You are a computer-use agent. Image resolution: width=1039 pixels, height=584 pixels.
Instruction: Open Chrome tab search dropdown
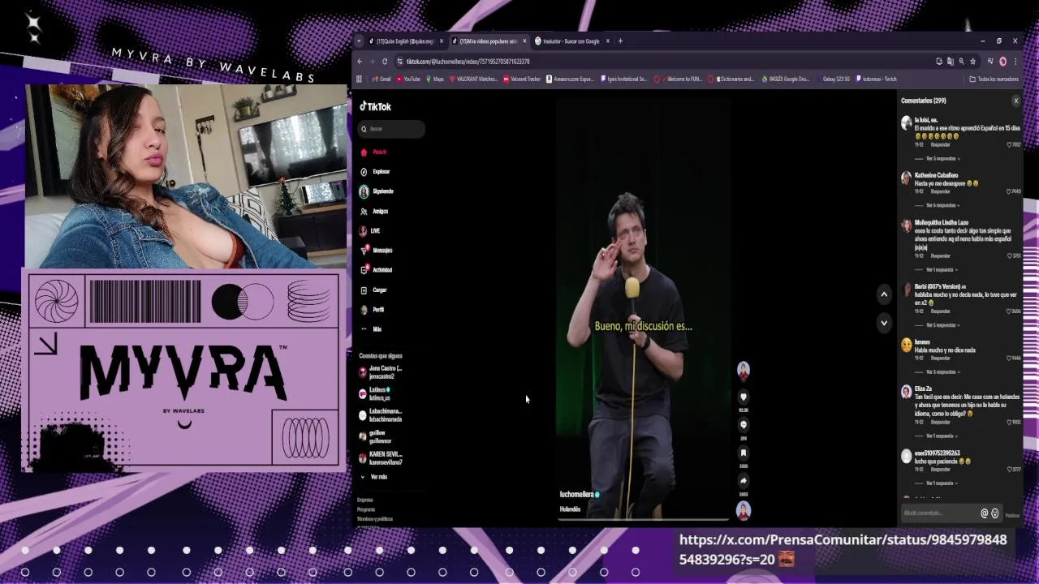pos(360,41)
